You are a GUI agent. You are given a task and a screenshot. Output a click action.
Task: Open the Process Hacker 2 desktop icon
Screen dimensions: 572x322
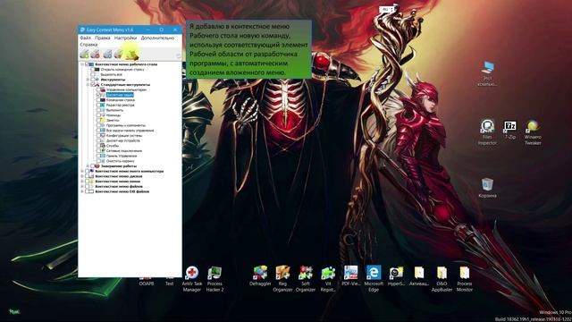click(214, 279)
